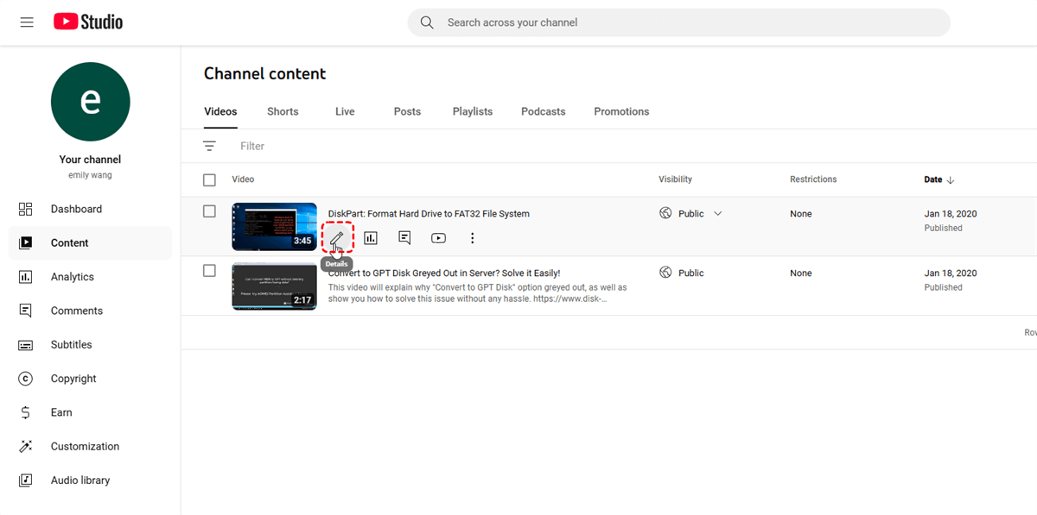Expand the Public visibility dropdown for DiskPart video
The width and height of the screenshot is (1037, 515).
coord(717,214)
